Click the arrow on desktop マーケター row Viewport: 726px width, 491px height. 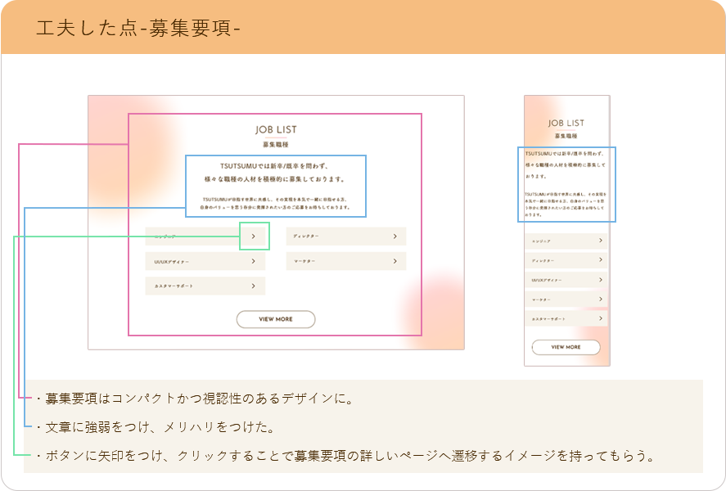(395, 261)
